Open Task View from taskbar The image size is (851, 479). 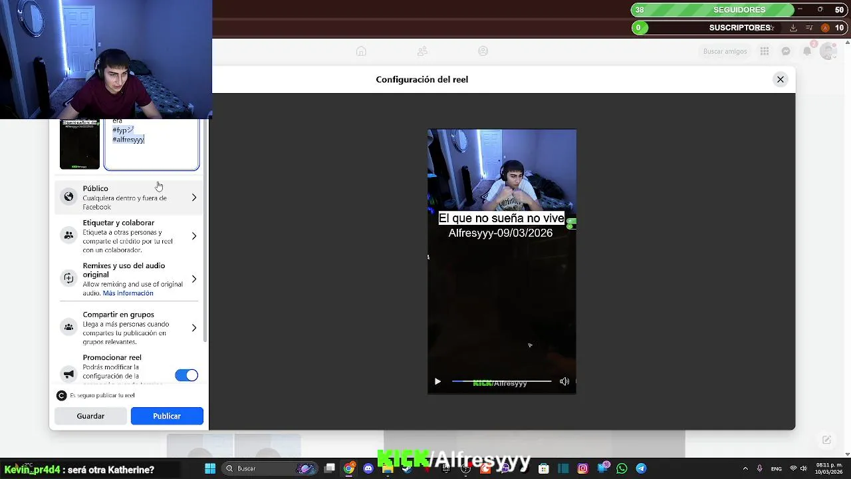point(329,468)
